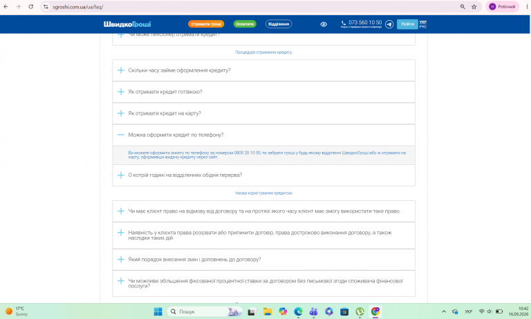Switch the УКР keyboard layout
This screenshot has height=319, width=531.
coord(468,311)
